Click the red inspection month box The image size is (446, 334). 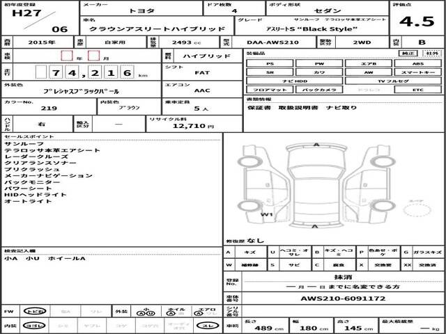click(93, 56)
